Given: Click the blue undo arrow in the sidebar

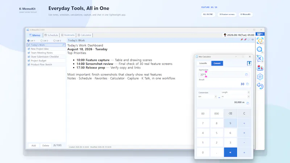Looking at the screenshot, I should pos(260,86).
